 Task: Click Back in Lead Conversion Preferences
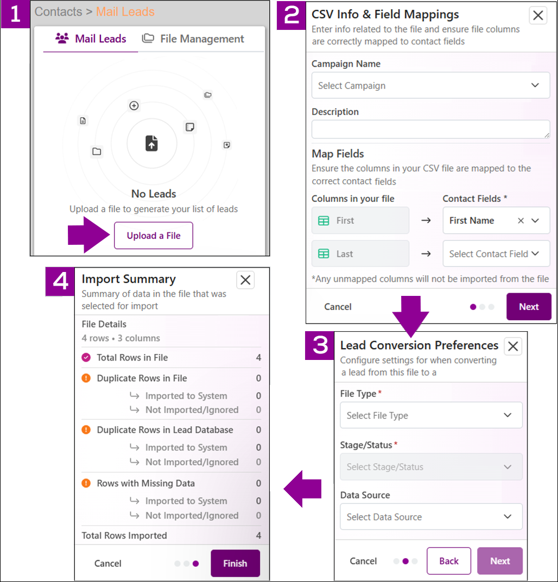click(448, 561)
